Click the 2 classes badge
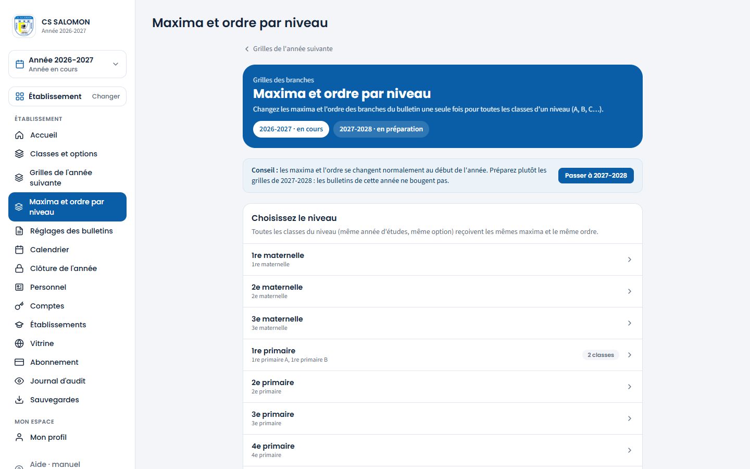This screenshot has height=469, width=750. (x=601, y=355)
